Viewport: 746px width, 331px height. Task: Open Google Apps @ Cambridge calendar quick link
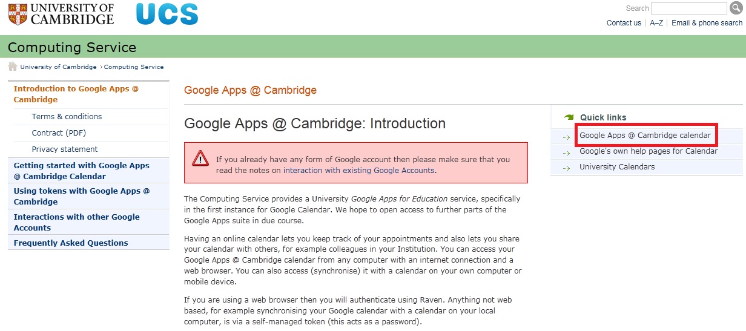pyautogui.click(x=645, y=136)
